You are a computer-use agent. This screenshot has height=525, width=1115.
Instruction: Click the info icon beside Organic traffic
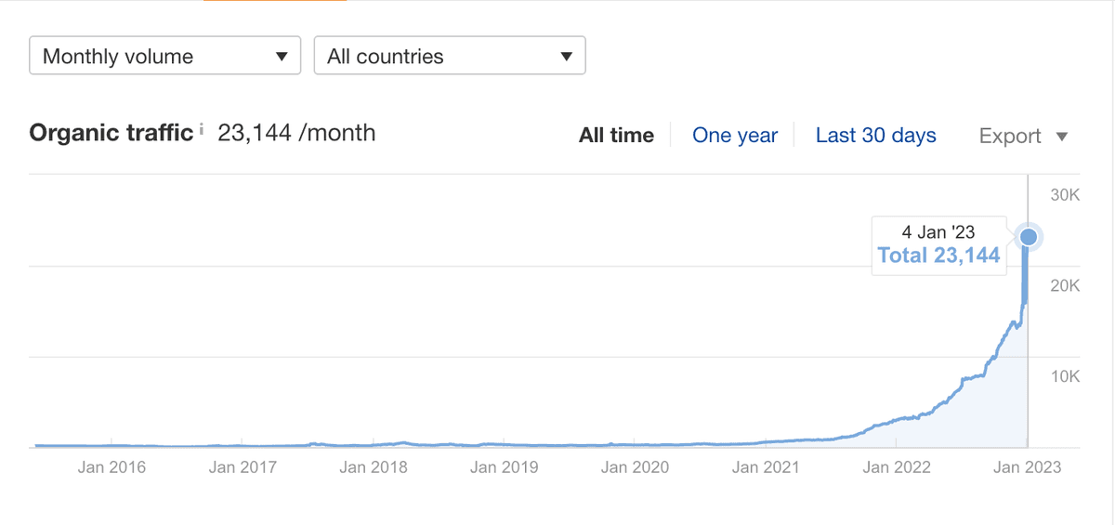[x=201, y=131]
